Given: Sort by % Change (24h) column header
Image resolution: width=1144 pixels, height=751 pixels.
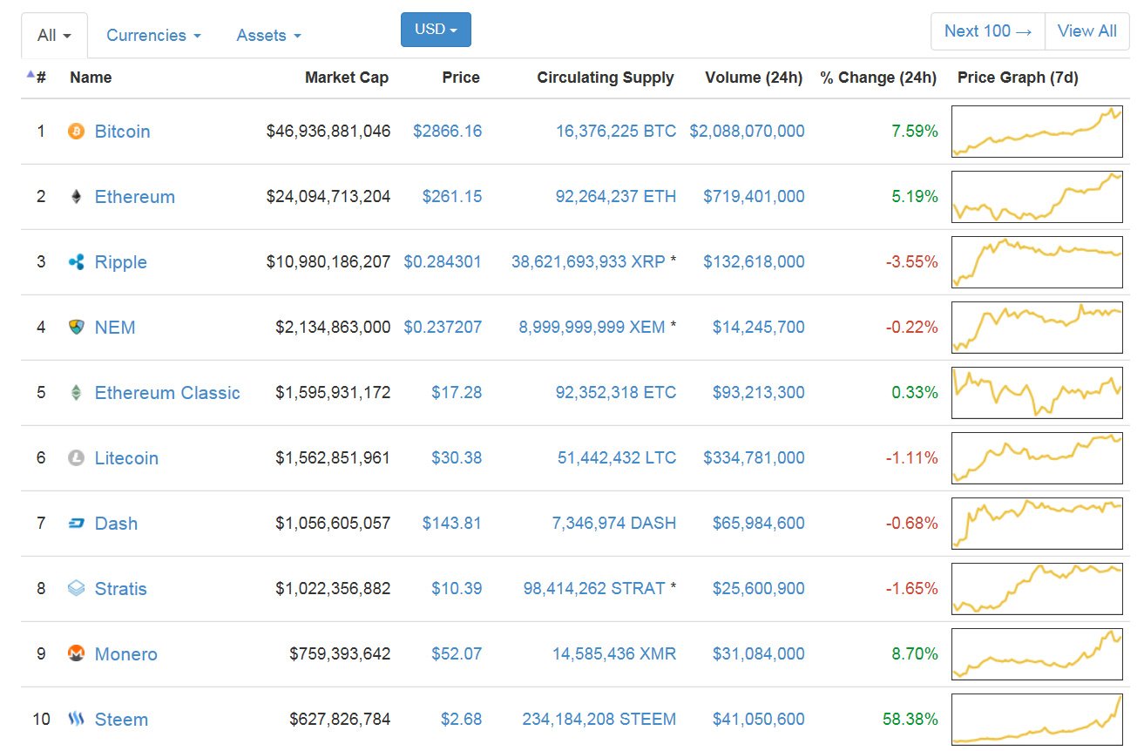Looking at the screenshot, I should click(878, 78).
